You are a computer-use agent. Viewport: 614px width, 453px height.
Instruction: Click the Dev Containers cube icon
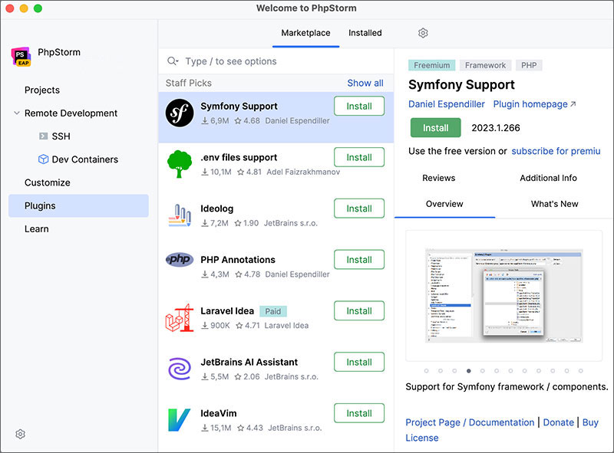43,159
